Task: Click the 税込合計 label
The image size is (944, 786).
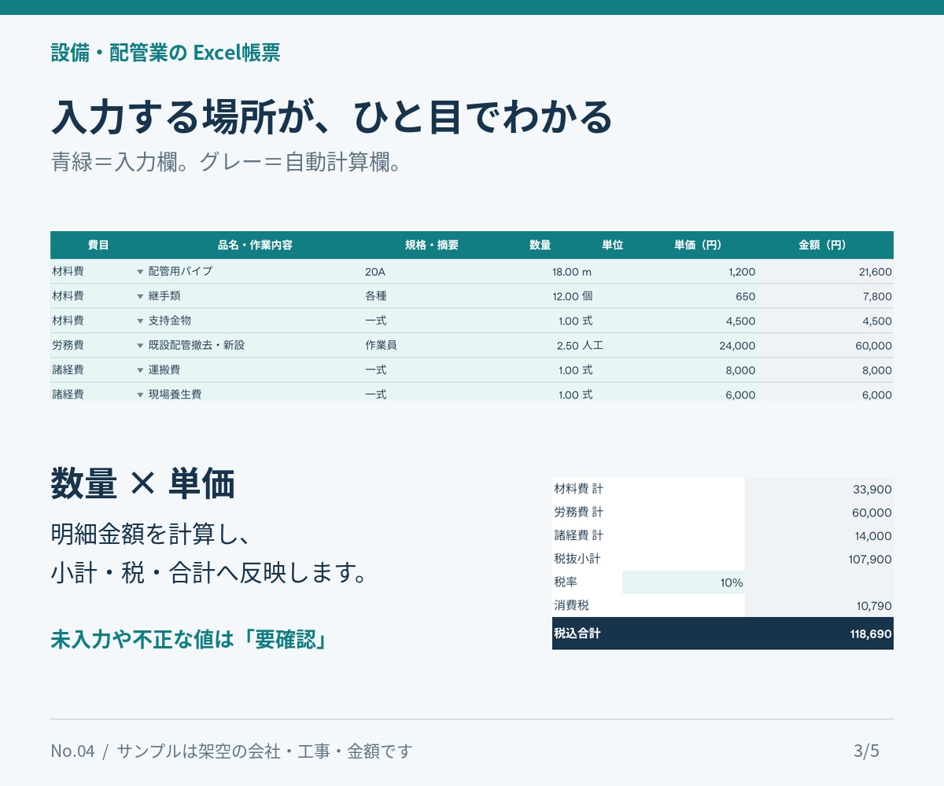Action: click(577, 634)
